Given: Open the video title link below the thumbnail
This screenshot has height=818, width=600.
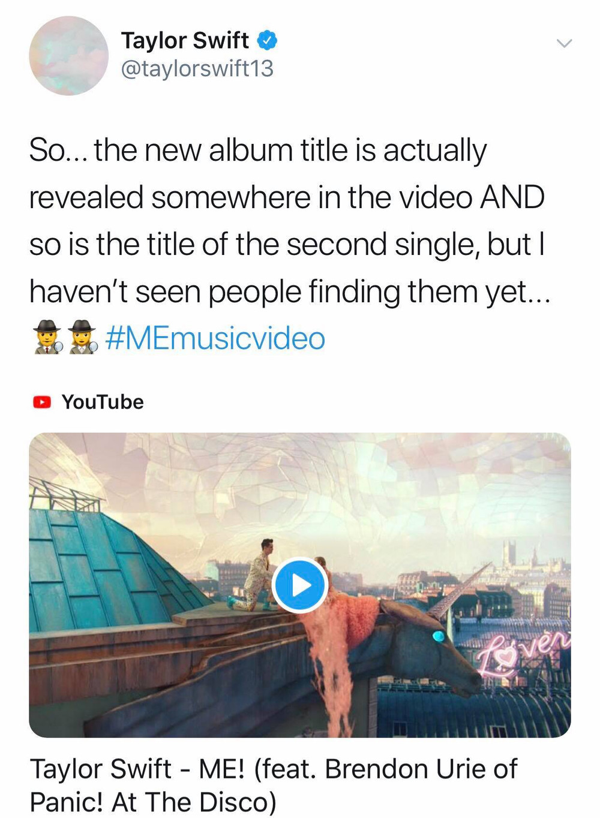Looking at the screenshot, I should click(274, 785).
